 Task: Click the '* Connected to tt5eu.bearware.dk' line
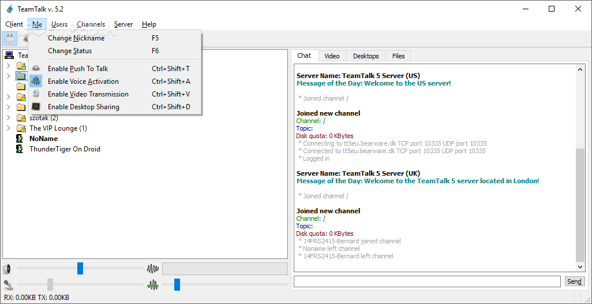tap(392, 151)
